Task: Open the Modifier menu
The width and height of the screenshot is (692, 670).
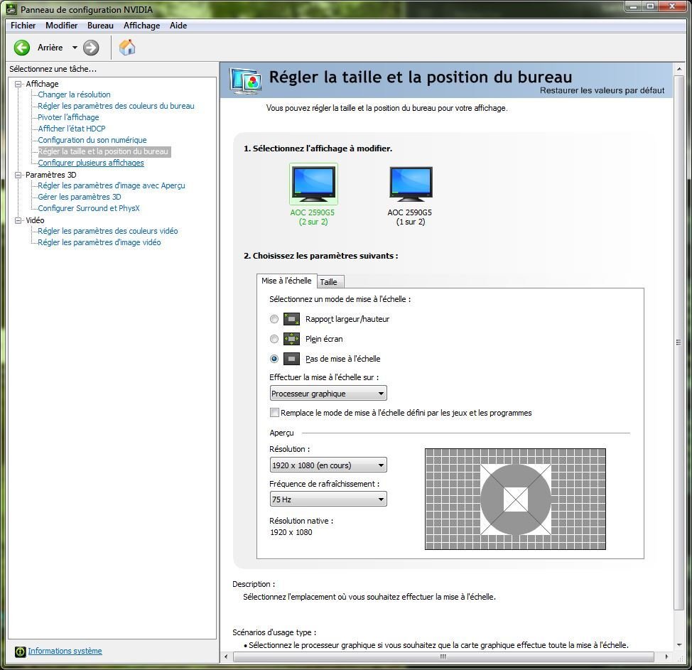Action: click(61, 25)
